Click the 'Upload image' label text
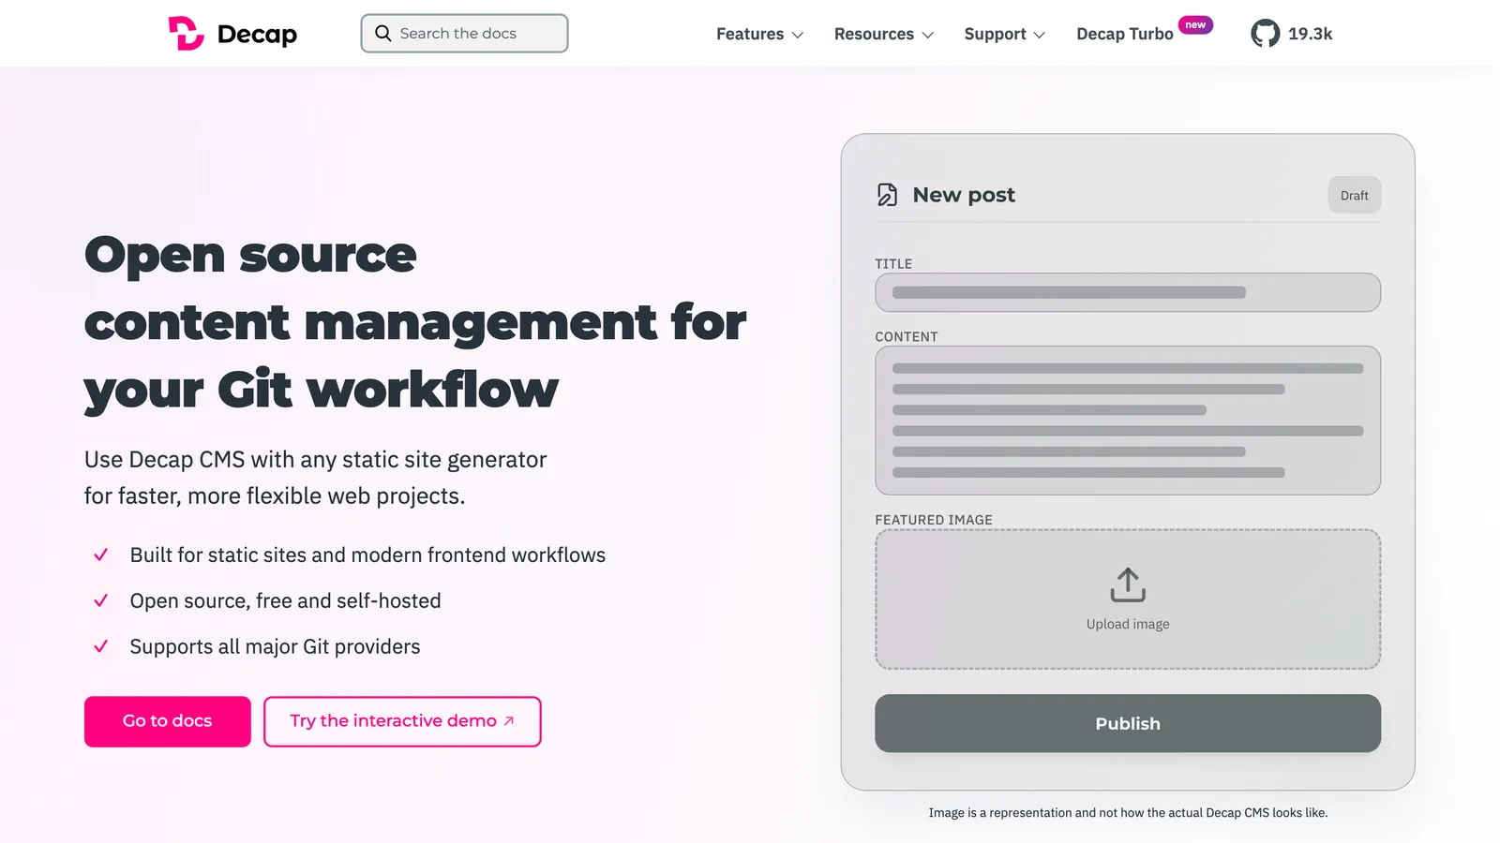The height and width of the screenshot is (843, 1500). (x=1128, y=624)
